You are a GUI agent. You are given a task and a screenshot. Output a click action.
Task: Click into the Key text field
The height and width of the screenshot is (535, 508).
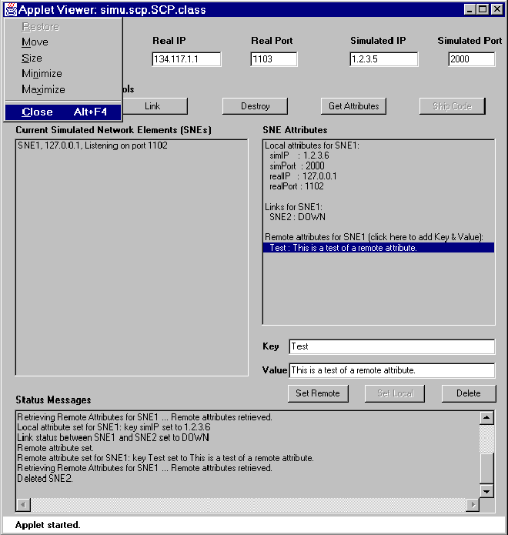[392, 346]
